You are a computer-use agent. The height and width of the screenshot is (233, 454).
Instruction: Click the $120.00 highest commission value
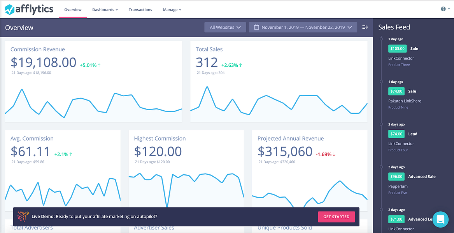(158, 151)
